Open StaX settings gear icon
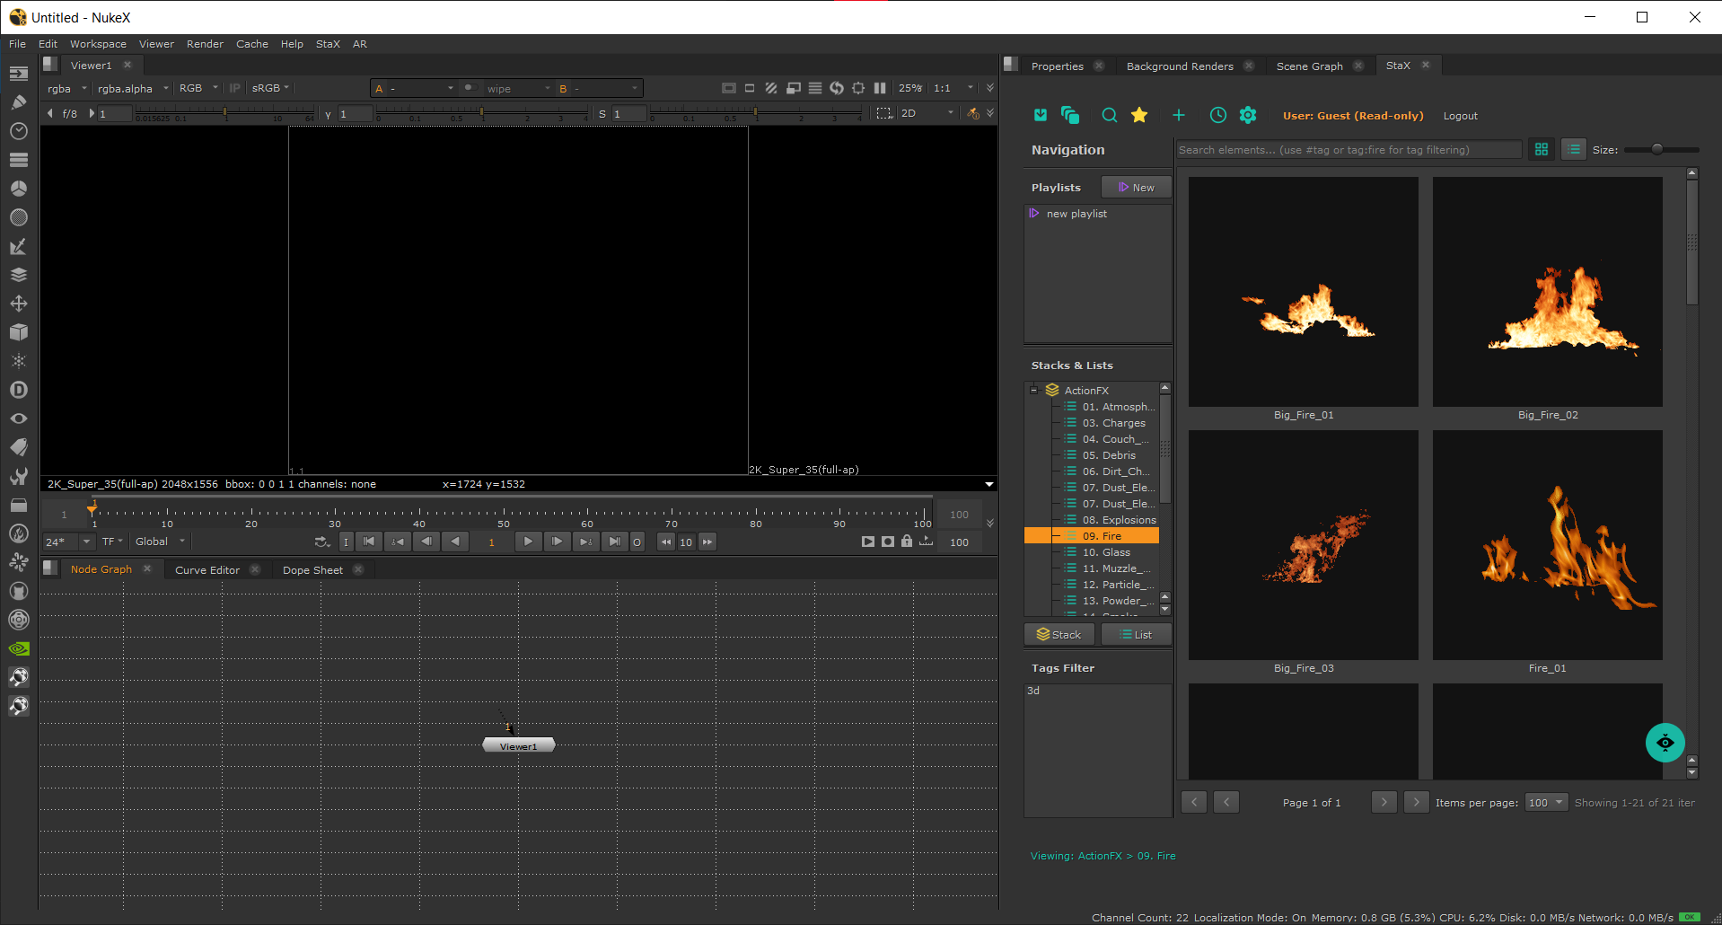Screen dimensions: 1722x925 1248,115
